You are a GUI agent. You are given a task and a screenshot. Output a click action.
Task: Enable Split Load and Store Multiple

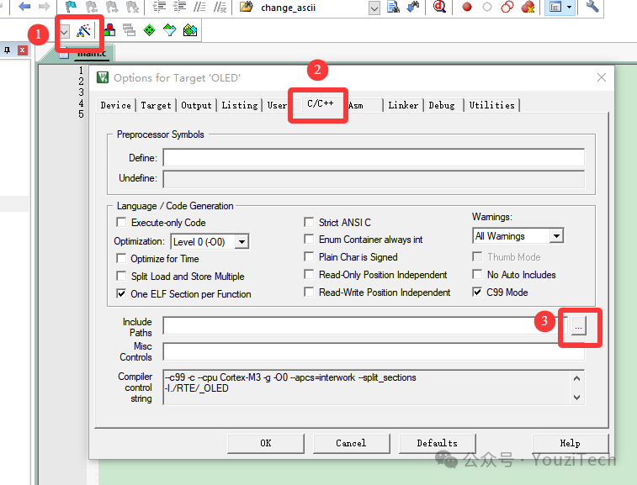click(121, 277)
